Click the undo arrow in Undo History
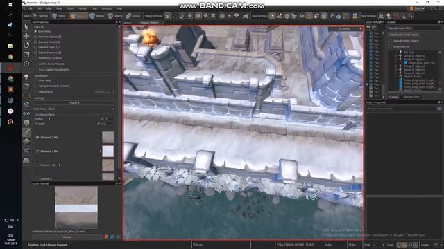This screenshot has width=444, height=249. point(368,28)
